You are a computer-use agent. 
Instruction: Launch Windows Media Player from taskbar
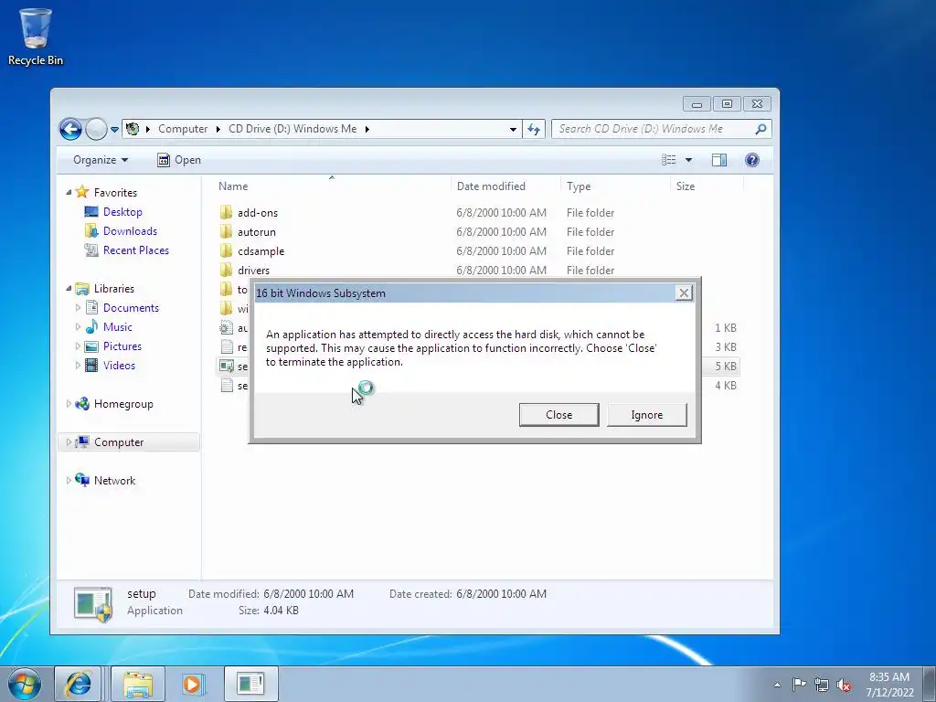click(193, 684)
